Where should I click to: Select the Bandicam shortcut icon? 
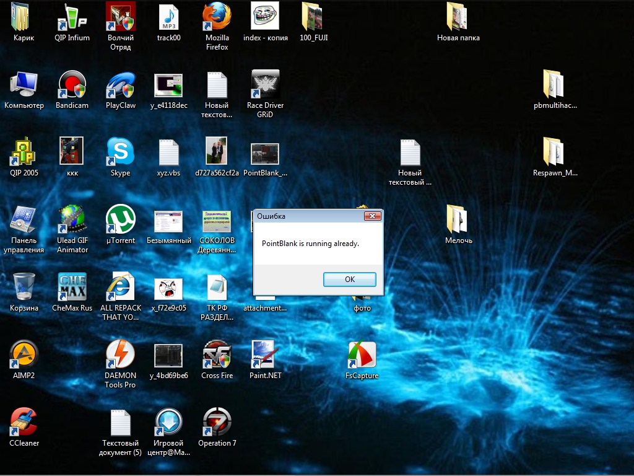(72, 84)
